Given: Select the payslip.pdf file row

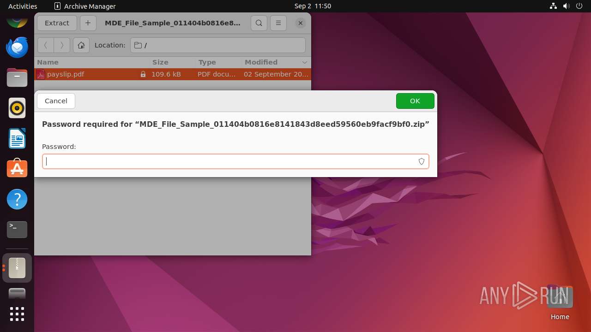Looking at the screenshot, I should [x=173, y=74].
